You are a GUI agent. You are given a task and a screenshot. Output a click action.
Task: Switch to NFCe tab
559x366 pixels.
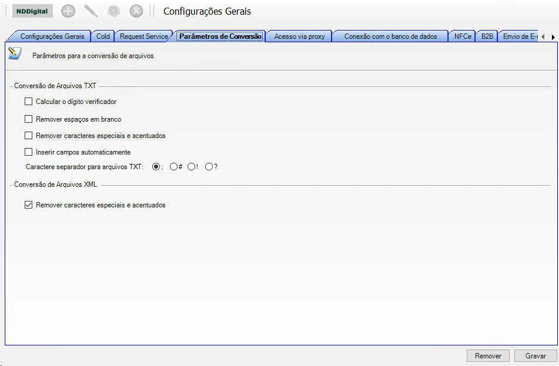click(x=463, y=36)
